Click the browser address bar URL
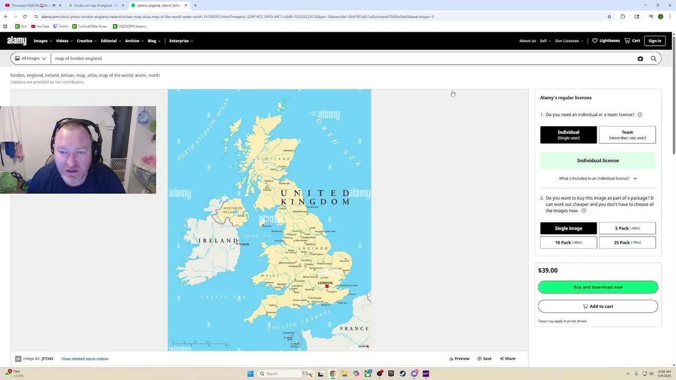Screen dimensions: 676x380 click(238, 16)
